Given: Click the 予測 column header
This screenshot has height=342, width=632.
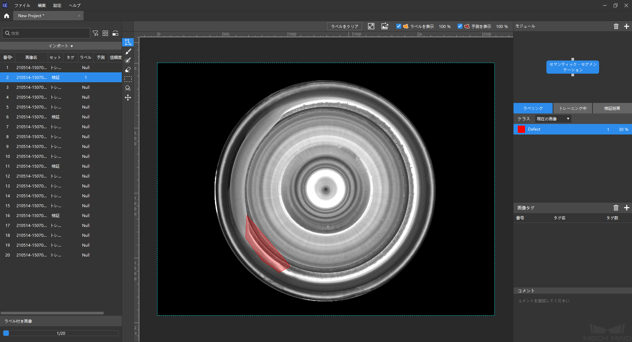Looking at the screenshot, I should (101, 58).
